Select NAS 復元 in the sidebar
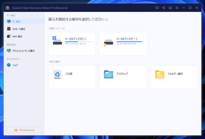Image resolution: width=205 pixels, height=139 pixels. coord(24,36)
